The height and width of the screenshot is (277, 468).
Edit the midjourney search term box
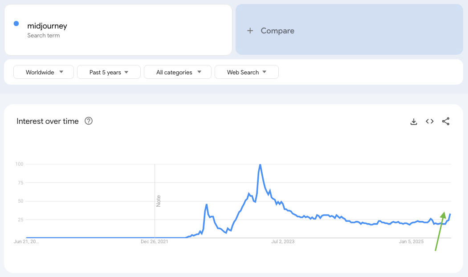[x=118, y=29]
